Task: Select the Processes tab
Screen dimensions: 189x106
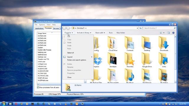Action: [x=48, y=28]
